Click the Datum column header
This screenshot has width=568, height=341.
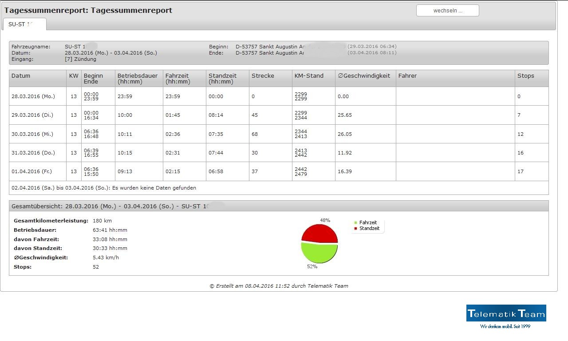point(21,76)
